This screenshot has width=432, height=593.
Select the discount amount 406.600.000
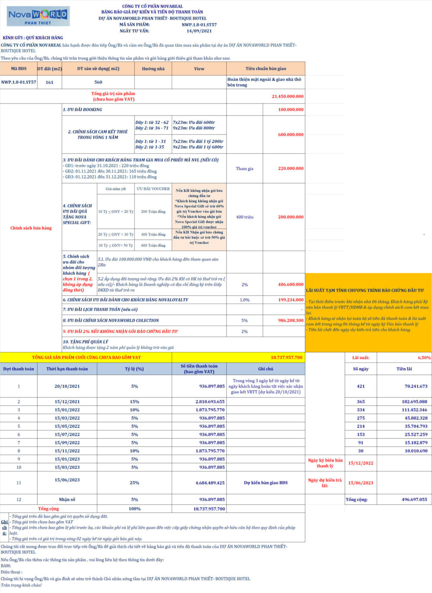[291, 284]
